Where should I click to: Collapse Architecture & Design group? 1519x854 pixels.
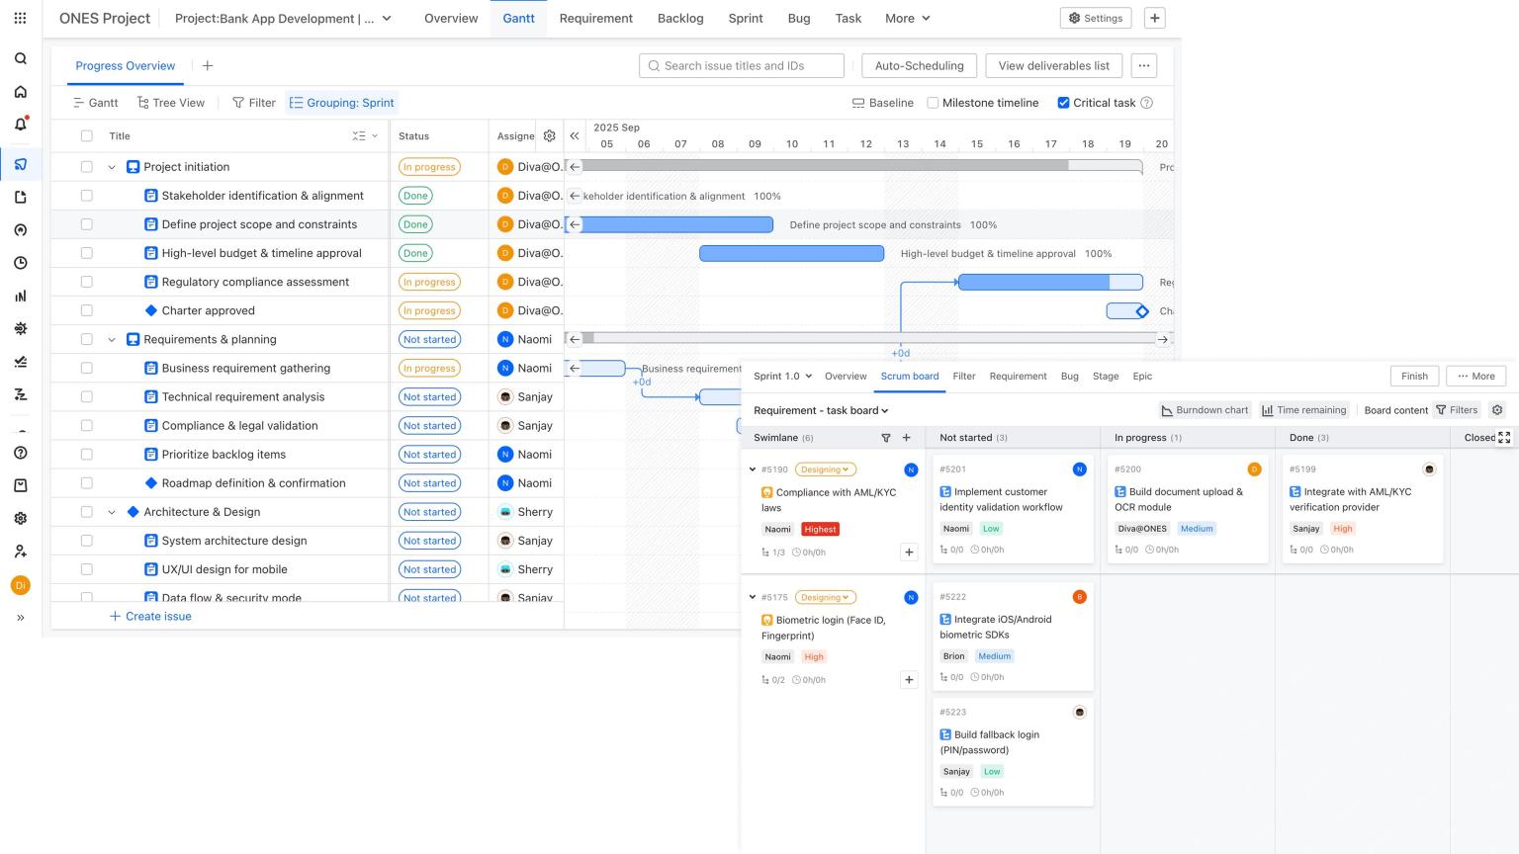112,512
